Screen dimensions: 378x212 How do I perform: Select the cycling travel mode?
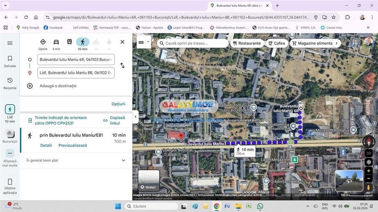pos(96,42)
